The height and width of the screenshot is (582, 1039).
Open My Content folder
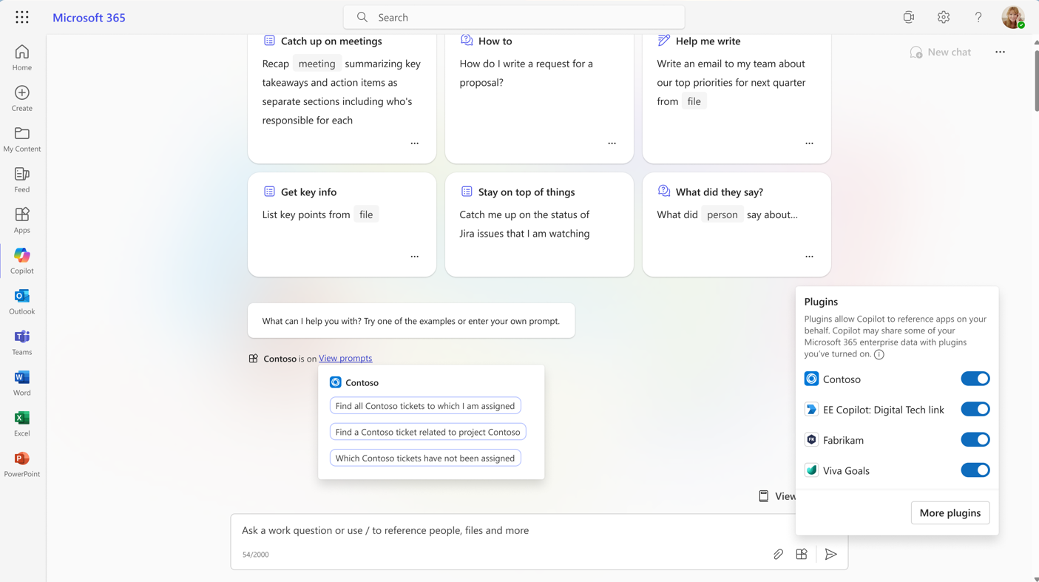[22, 139]
